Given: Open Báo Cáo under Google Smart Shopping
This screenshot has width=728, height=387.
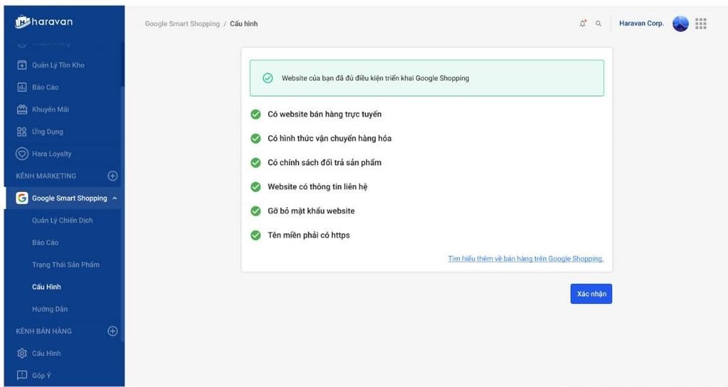Looking at the screenshot, I should 45,243.
